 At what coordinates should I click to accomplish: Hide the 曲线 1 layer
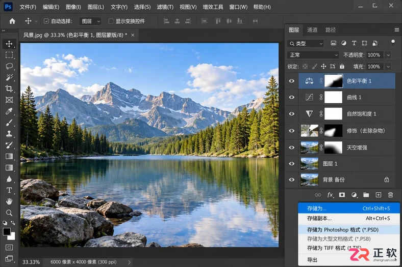pos(291,97)
